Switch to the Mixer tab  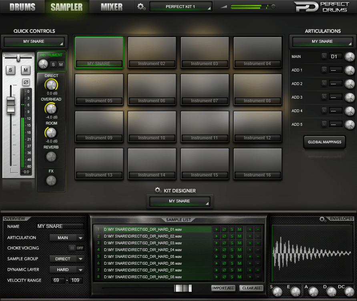(111, 6)
